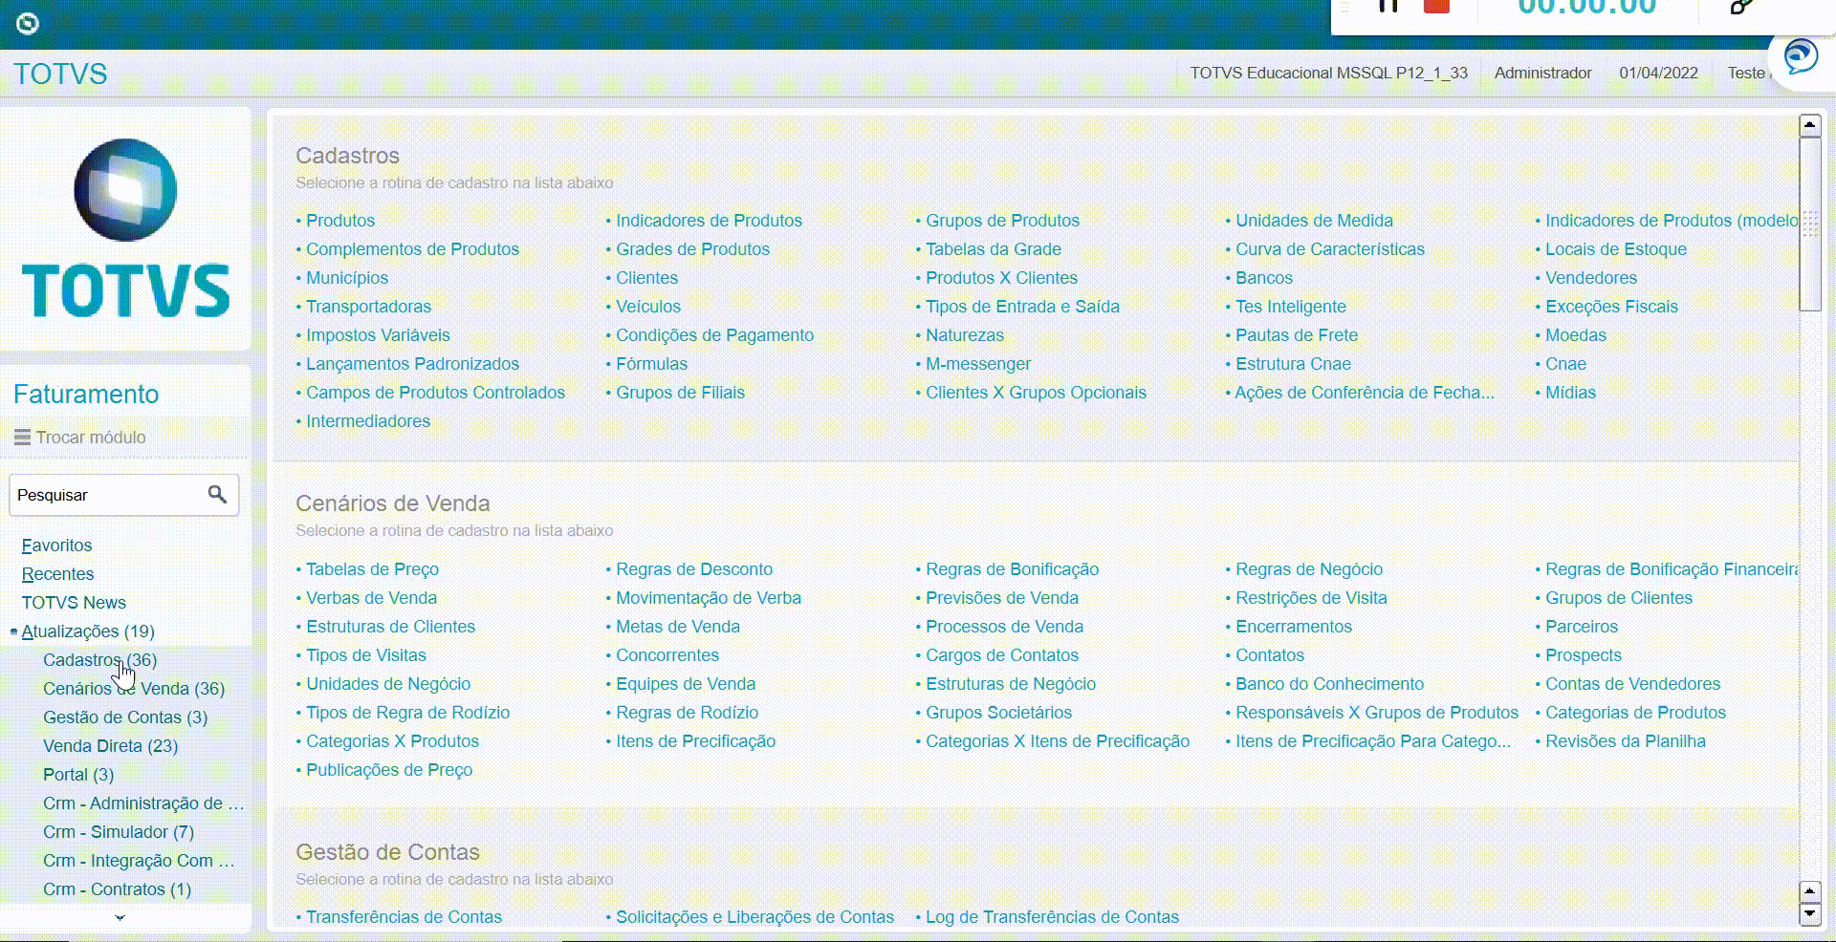Image resolution: width=1836 pixels, height=942 pixels.
Task: Open the Parceiros link
Action: tap(1582, 627)
